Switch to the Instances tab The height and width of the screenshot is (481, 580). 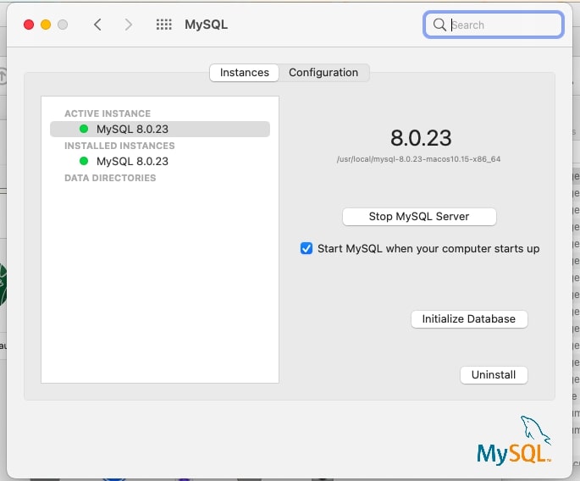(x=244, y=73)
